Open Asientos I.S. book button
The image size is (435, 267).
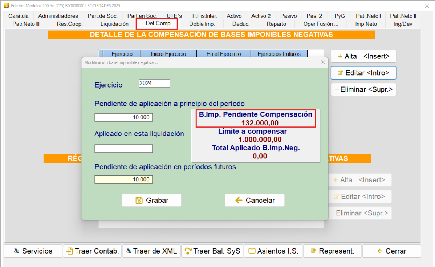273,251
